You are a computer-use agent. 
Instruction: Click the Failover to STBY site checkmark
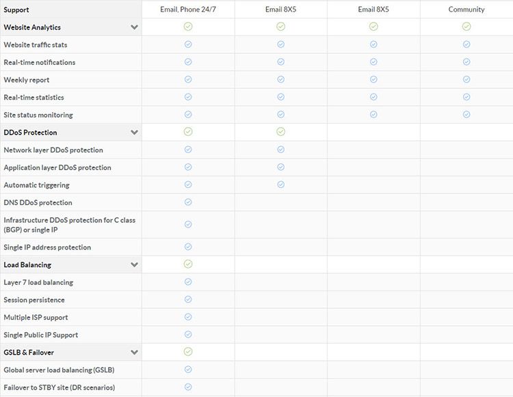[x=188, y=387]
